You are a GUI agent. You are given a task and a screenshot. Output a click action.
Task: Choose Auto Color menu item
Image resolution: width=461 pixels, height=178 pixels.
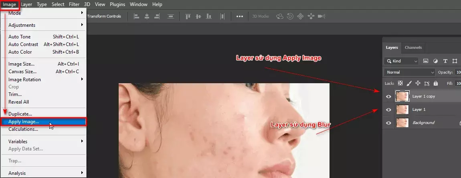point(44,52)
